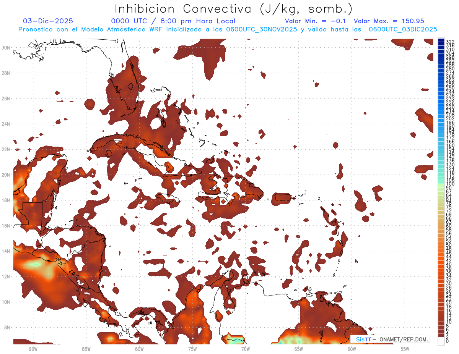Click the "40" colorbar value
459x354 pixels.
click(449, 264)
